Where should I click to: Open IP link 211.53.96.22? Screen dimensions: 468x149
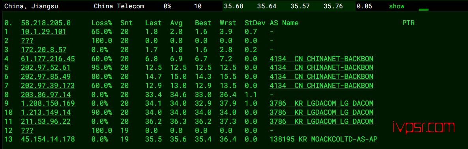coord(46,121)
